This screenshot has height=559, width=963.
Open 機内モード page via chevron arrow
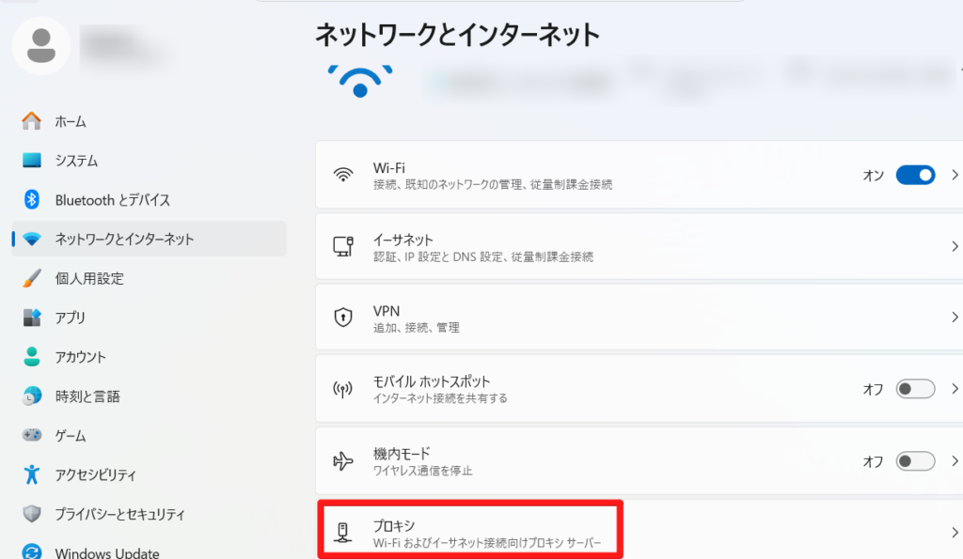click(955, 460)
